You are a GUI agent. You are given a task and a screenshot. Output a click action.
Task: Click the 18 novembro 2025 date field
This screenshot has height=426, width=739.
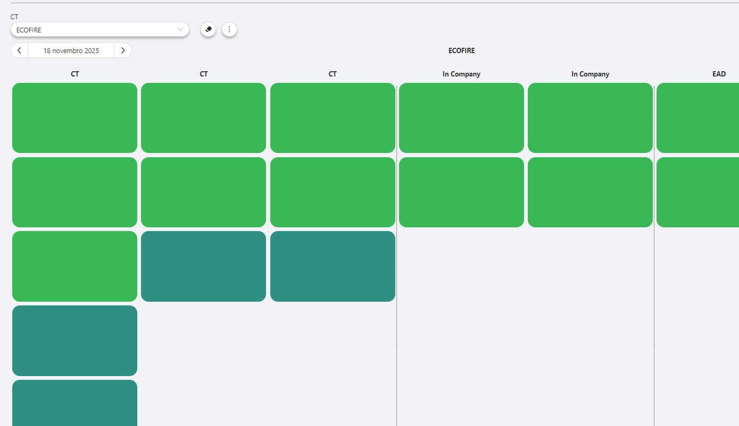pos(71,50)
